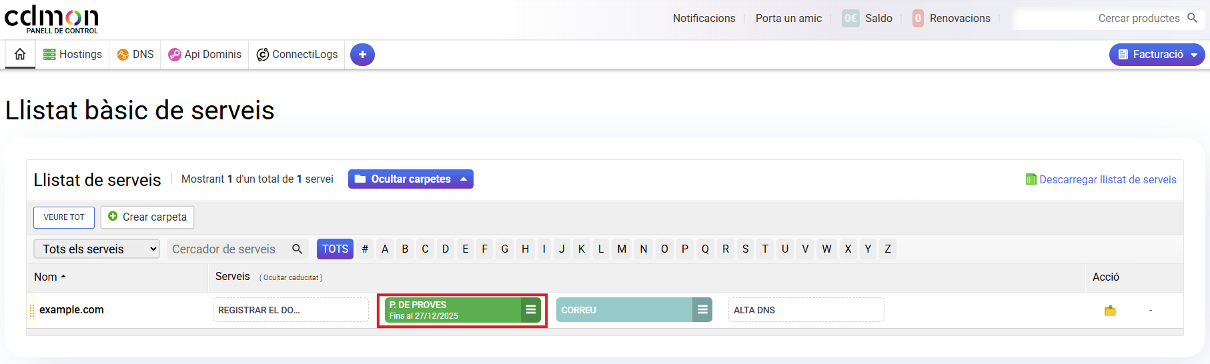Open menu icon on P. DE PROVES service
The width and height of the screenshot is (1210, 364).
531,310
